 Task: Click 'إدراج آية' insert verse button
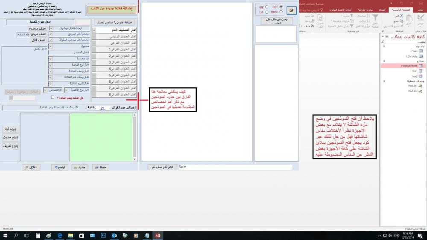pyautogui.click(x=11, y=129)
